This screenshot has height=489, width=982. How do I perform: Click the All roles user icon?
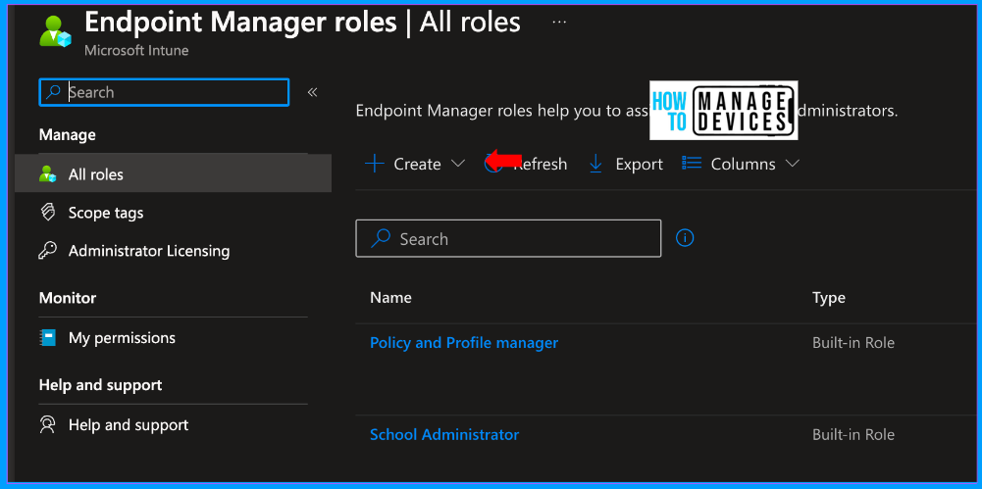48,173
